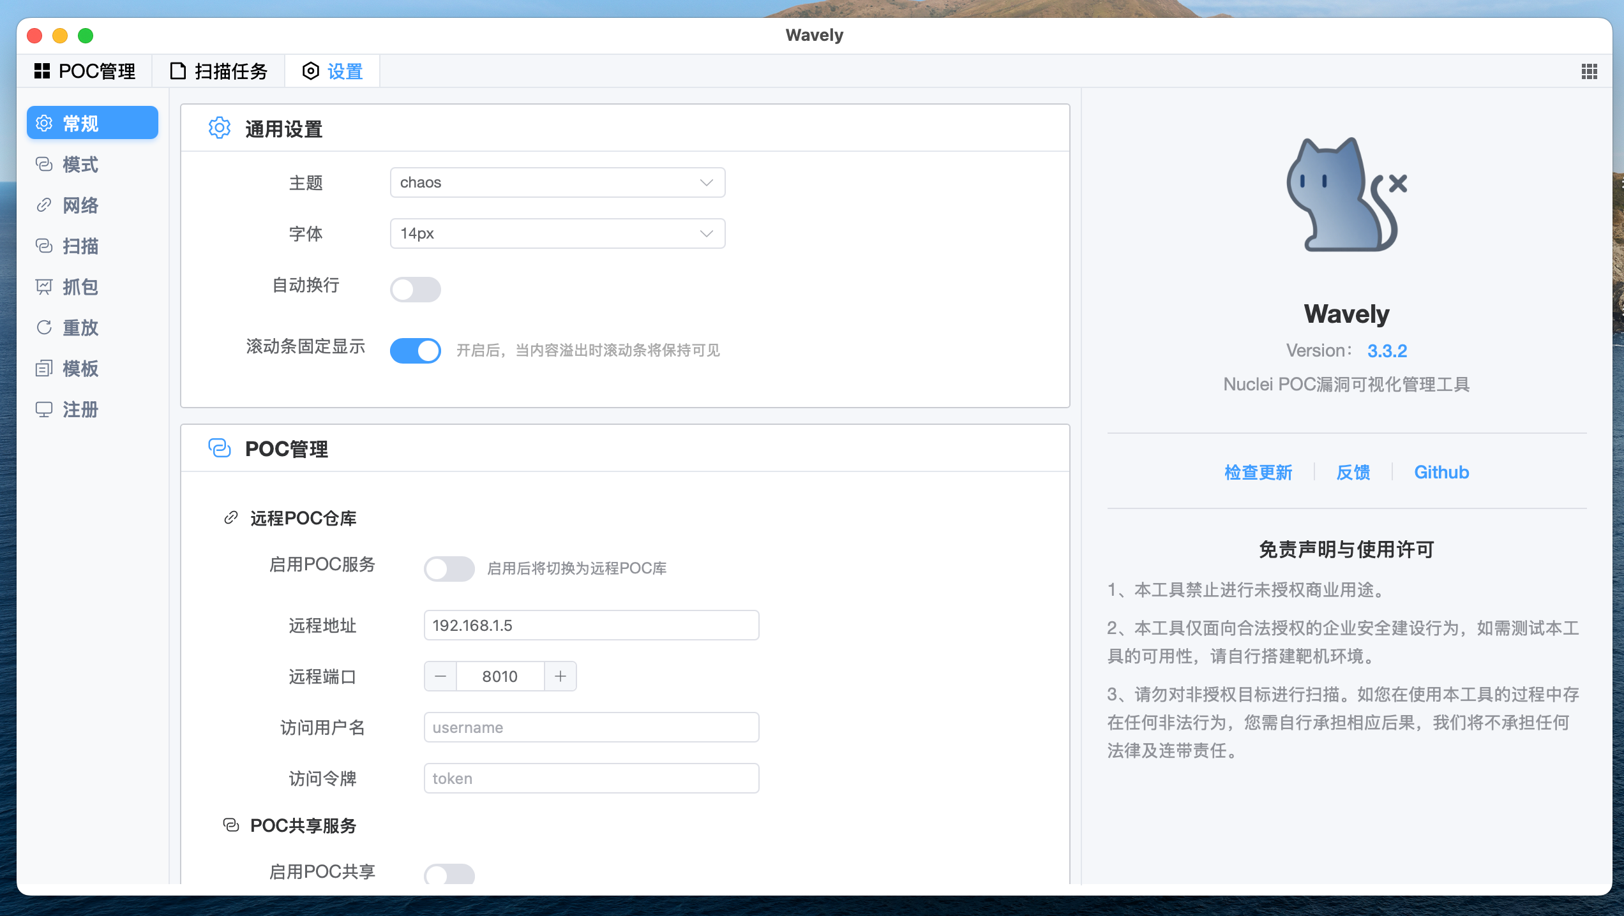Toggle the 启用POC共享 switch
This screenshot has height=916, width=1624.
[449, 874]
